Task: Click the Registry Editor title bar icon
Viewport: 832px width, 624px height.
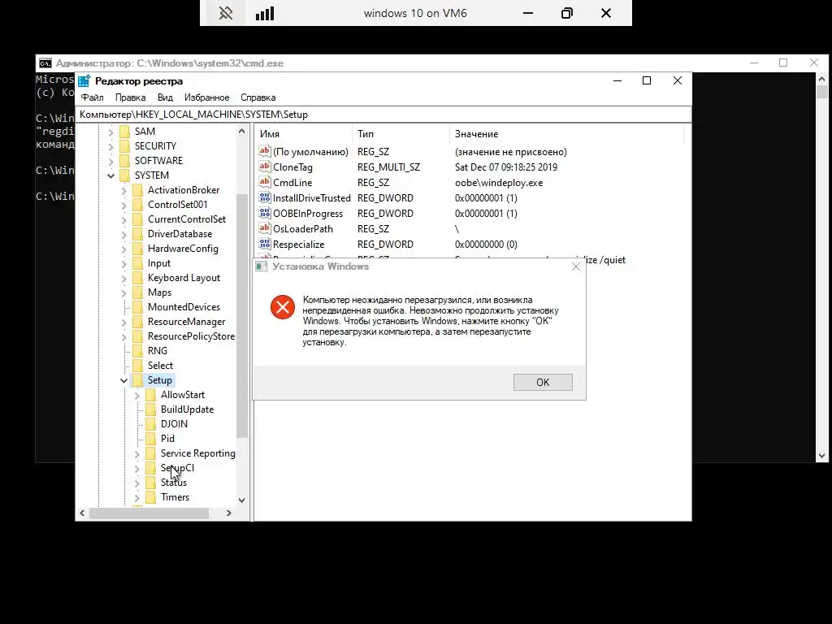Action: click(x=84, y=81)
